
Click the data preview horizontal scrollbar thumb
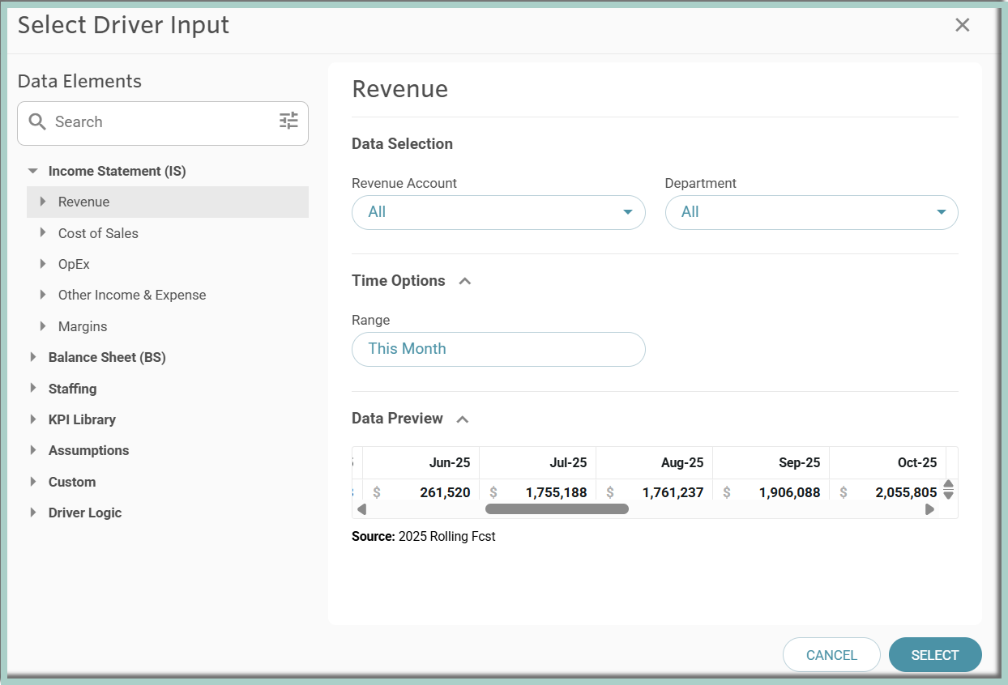557,509
